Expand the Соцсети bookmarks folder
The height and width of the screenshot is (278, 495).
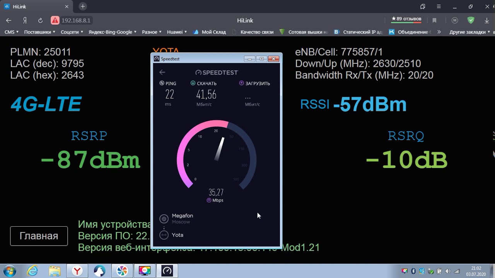[72, 32]
